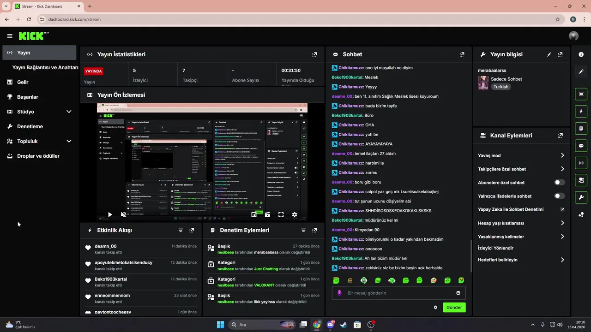
Task: Click İzleyici Yönlendir
Action: [x=495, y=248]
